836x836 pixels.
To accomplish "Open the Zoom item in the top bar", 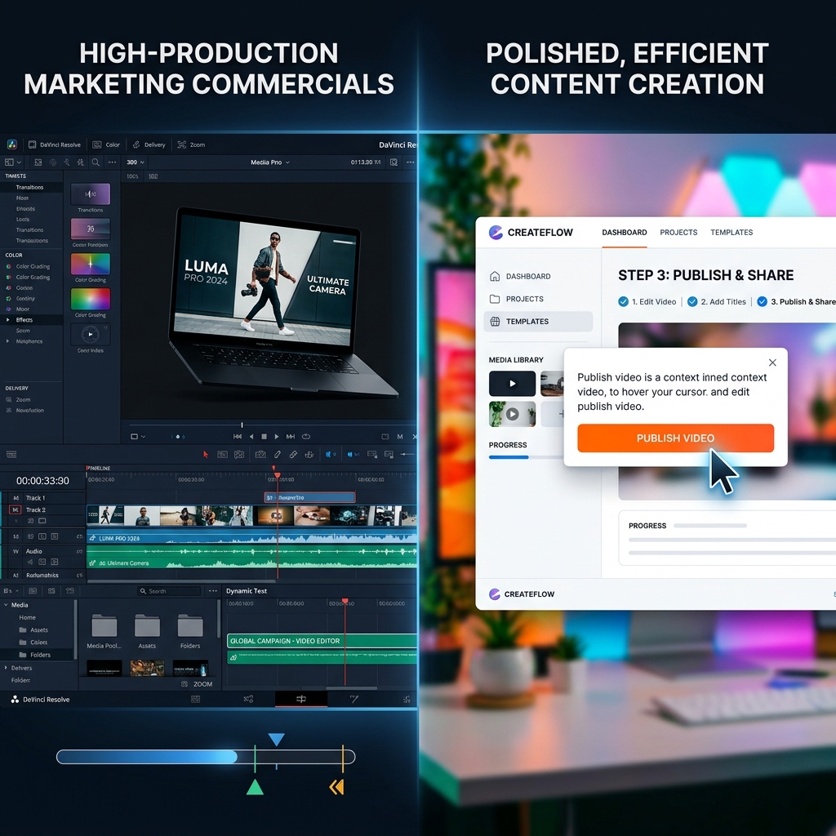I will (191, 145).
